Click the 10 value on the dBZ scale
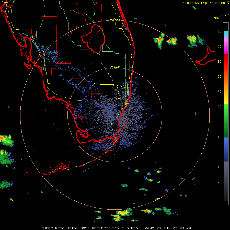This screenshot has width=230, height=230. click(x=220, y=137)
